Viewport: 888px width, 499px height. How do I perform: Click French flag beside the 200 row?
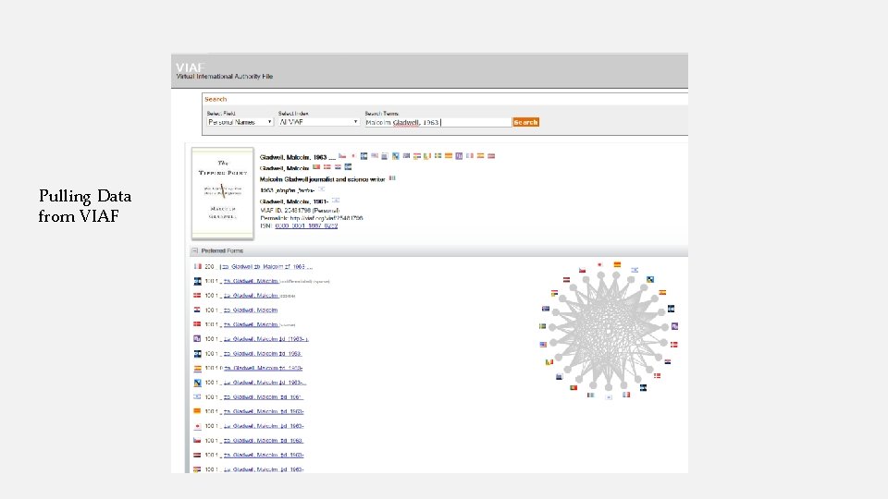click(x=197, y=266)
